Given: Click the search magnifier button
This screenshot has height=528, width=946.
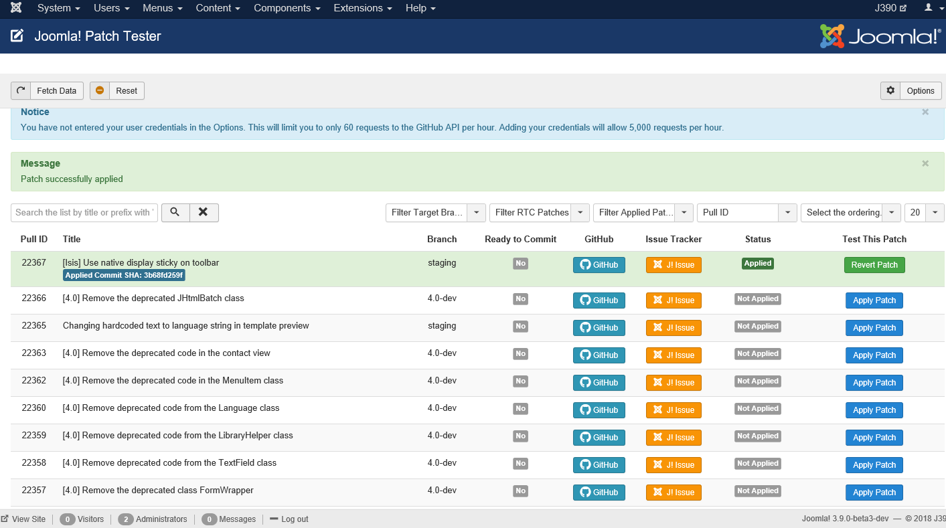Looking at the screenshot, I should (x=175, y=212).
